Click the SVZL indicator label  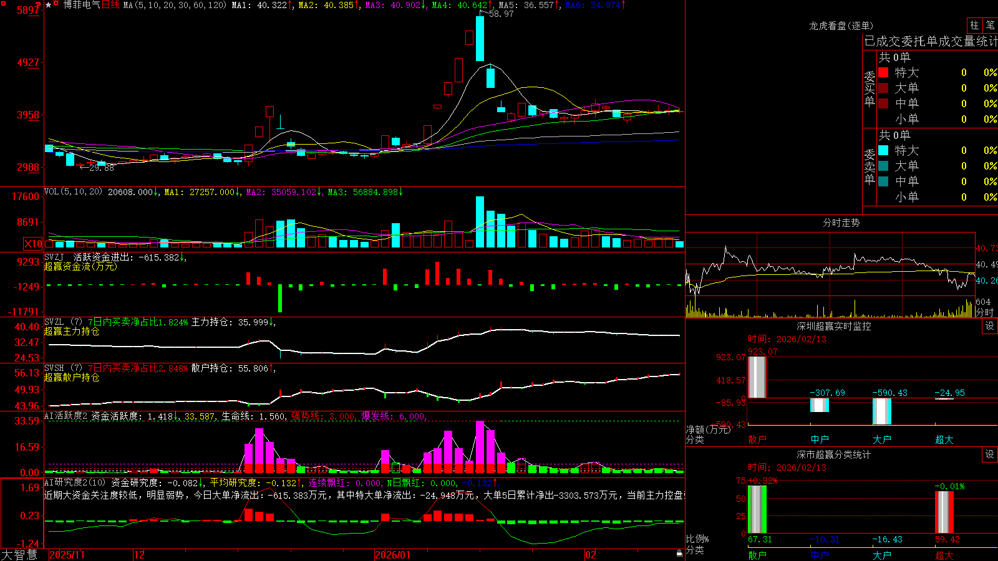tap(54, 322)
